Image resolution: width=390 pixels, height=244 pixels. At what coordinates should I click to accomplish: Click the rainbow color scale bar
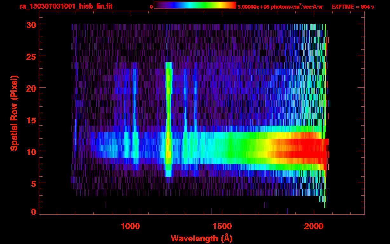195,5
